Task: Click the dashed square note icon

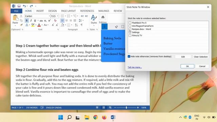Action: (x=123, y=26)
